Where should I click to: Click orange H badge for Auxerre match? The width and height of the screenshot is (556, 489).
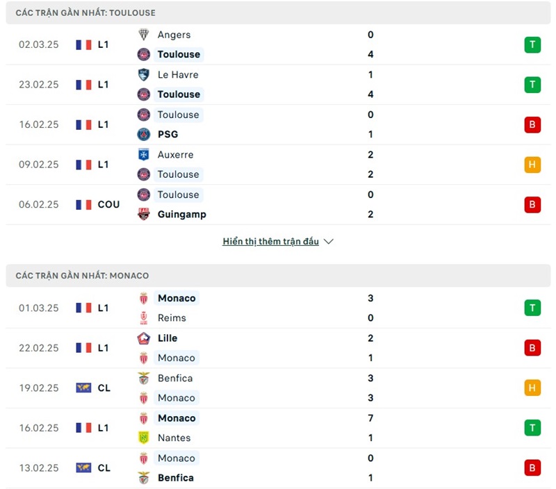coord(532,165)
